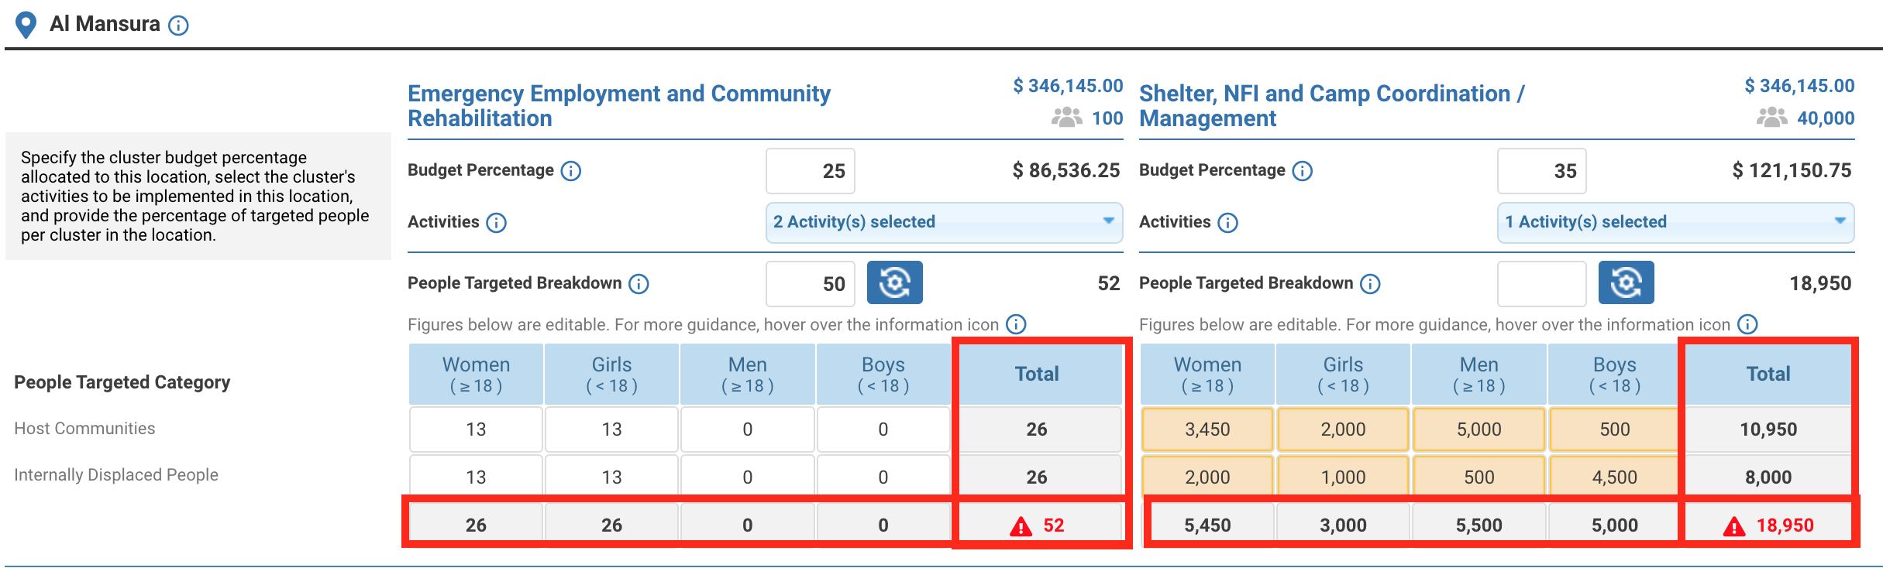Click the info icon after Shelter NFI figures guidance
Screen dimensions: 1883x568
click(1747, 324)
